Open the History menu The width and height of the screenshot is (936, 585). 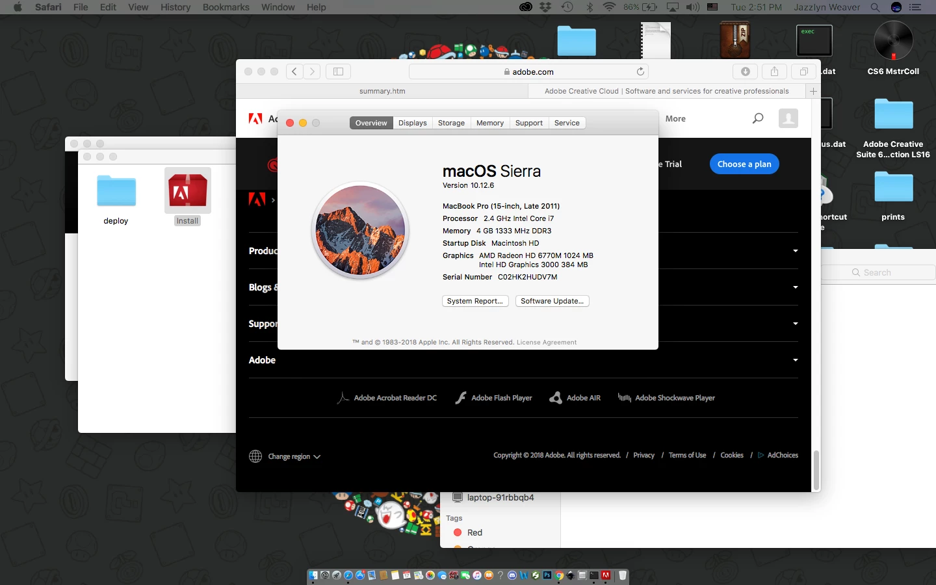[x=175, y=7]
